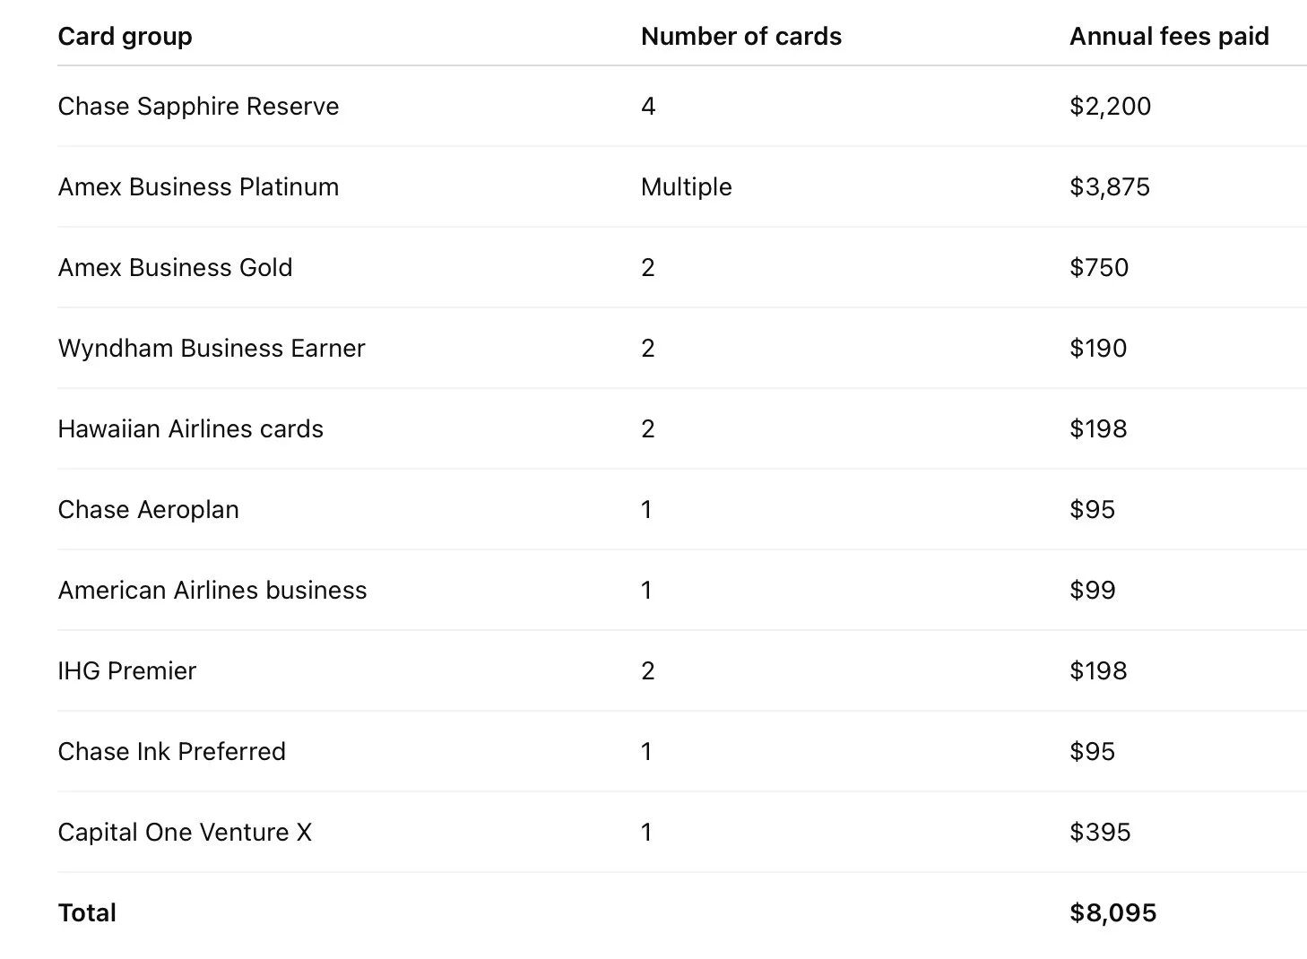
Task: Click the $750 fee value
Action: [1098, 268]
